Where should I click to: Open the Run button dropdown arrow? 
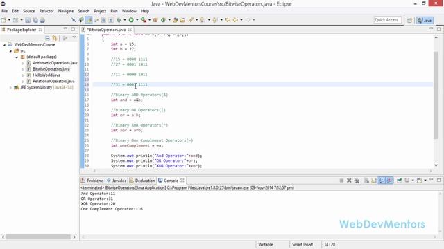coord(137,20)
